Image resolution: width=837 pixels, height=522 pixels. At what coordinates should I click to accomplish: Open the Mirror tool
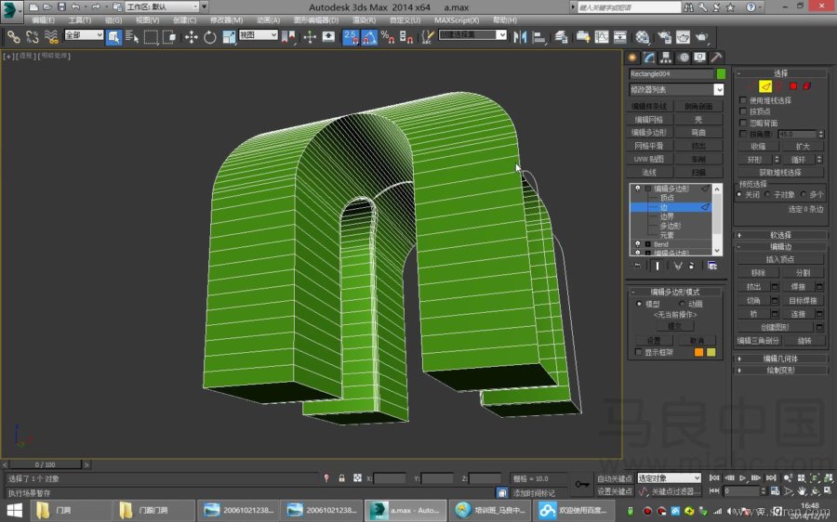tap(519, 37)
